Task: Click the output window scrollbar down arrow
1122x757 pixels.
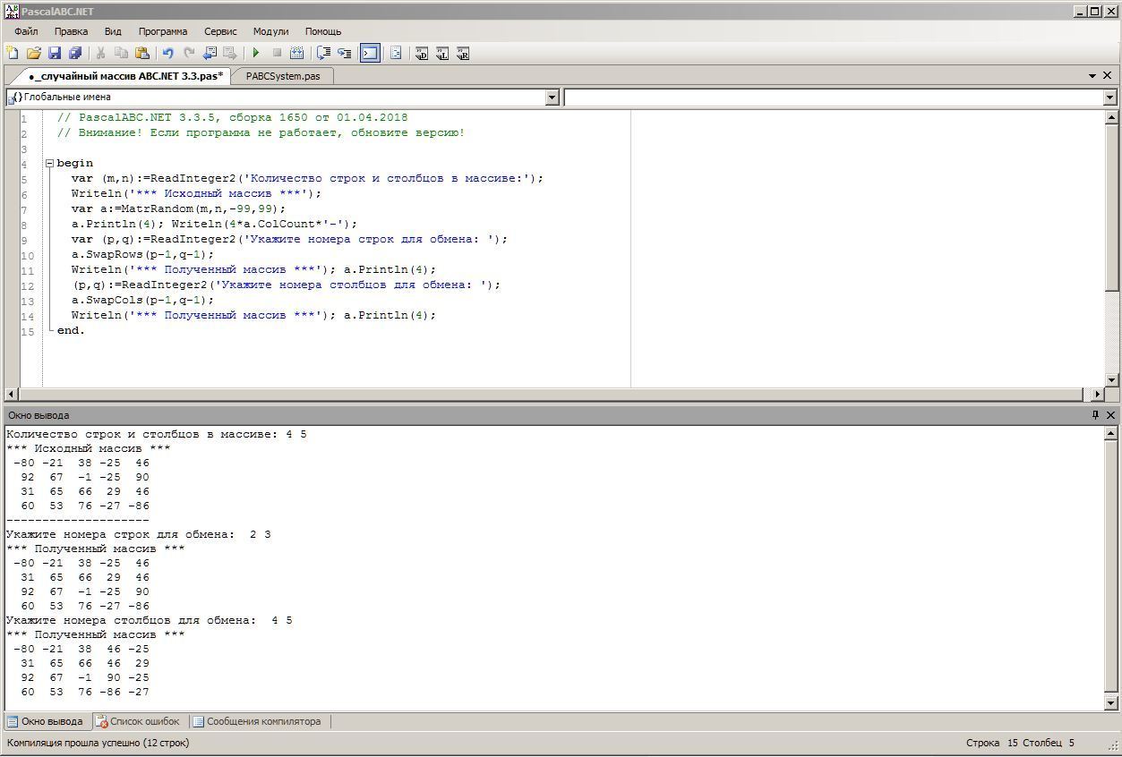Action: click(x=1111, y=703)
